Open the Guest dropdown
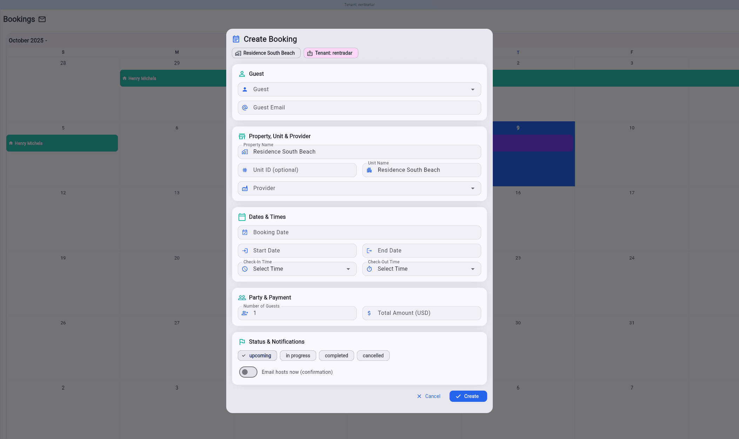 click(359, 89)
